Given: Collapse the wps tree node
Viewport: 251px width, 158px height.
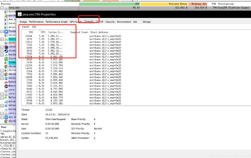Looking at the screenshot, I should pos(2,117).
